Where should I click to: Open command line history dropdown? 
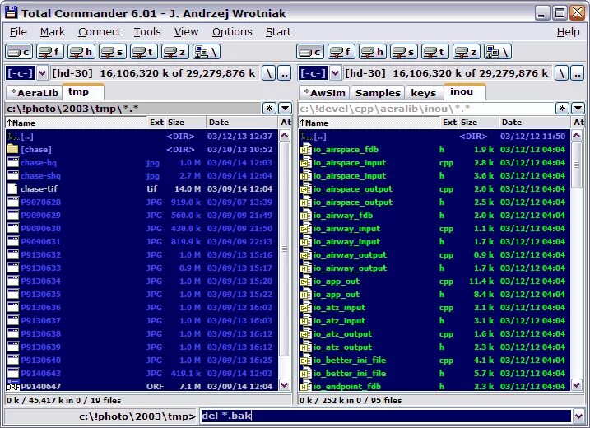(578, 416)
